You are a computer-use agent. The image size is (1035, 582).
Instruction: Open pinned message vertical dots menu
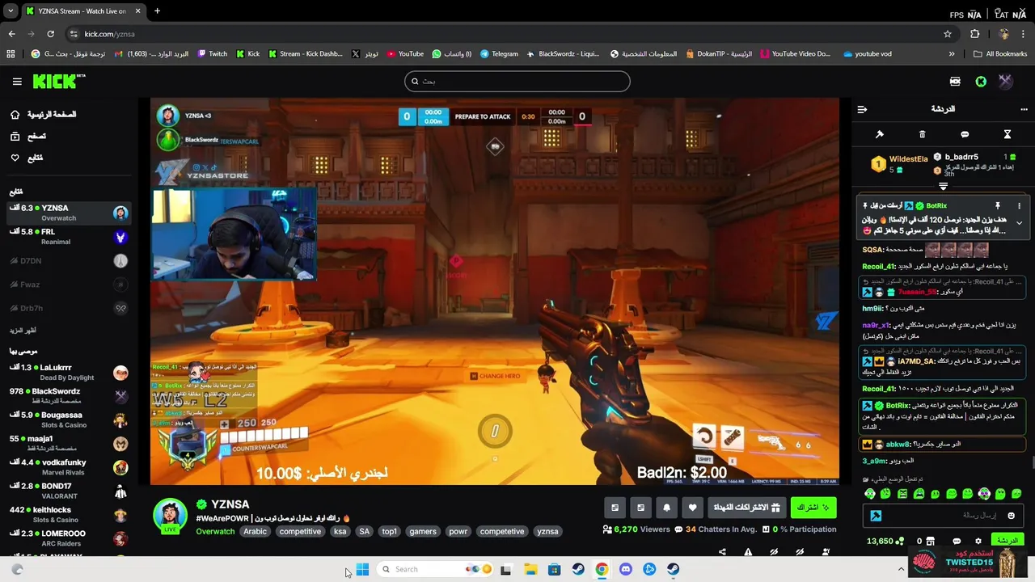pos(1019,206)
